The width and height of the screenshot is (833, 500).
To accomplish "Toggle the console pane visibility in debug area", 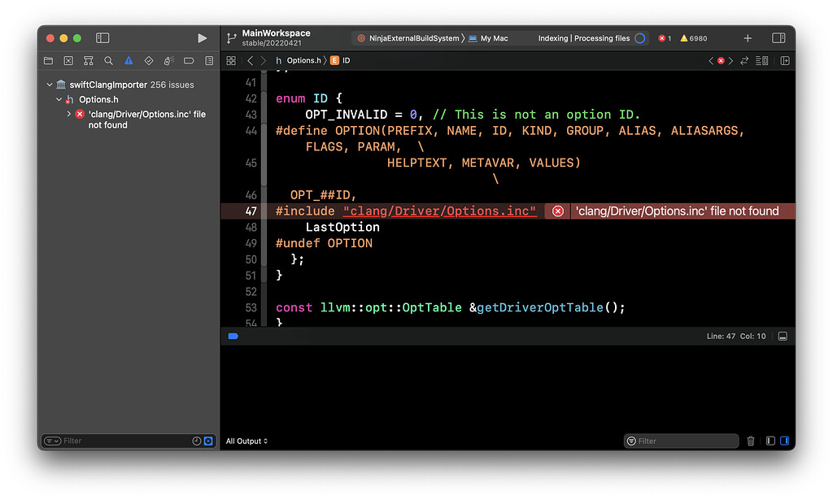I will click(x=784, y=441).
